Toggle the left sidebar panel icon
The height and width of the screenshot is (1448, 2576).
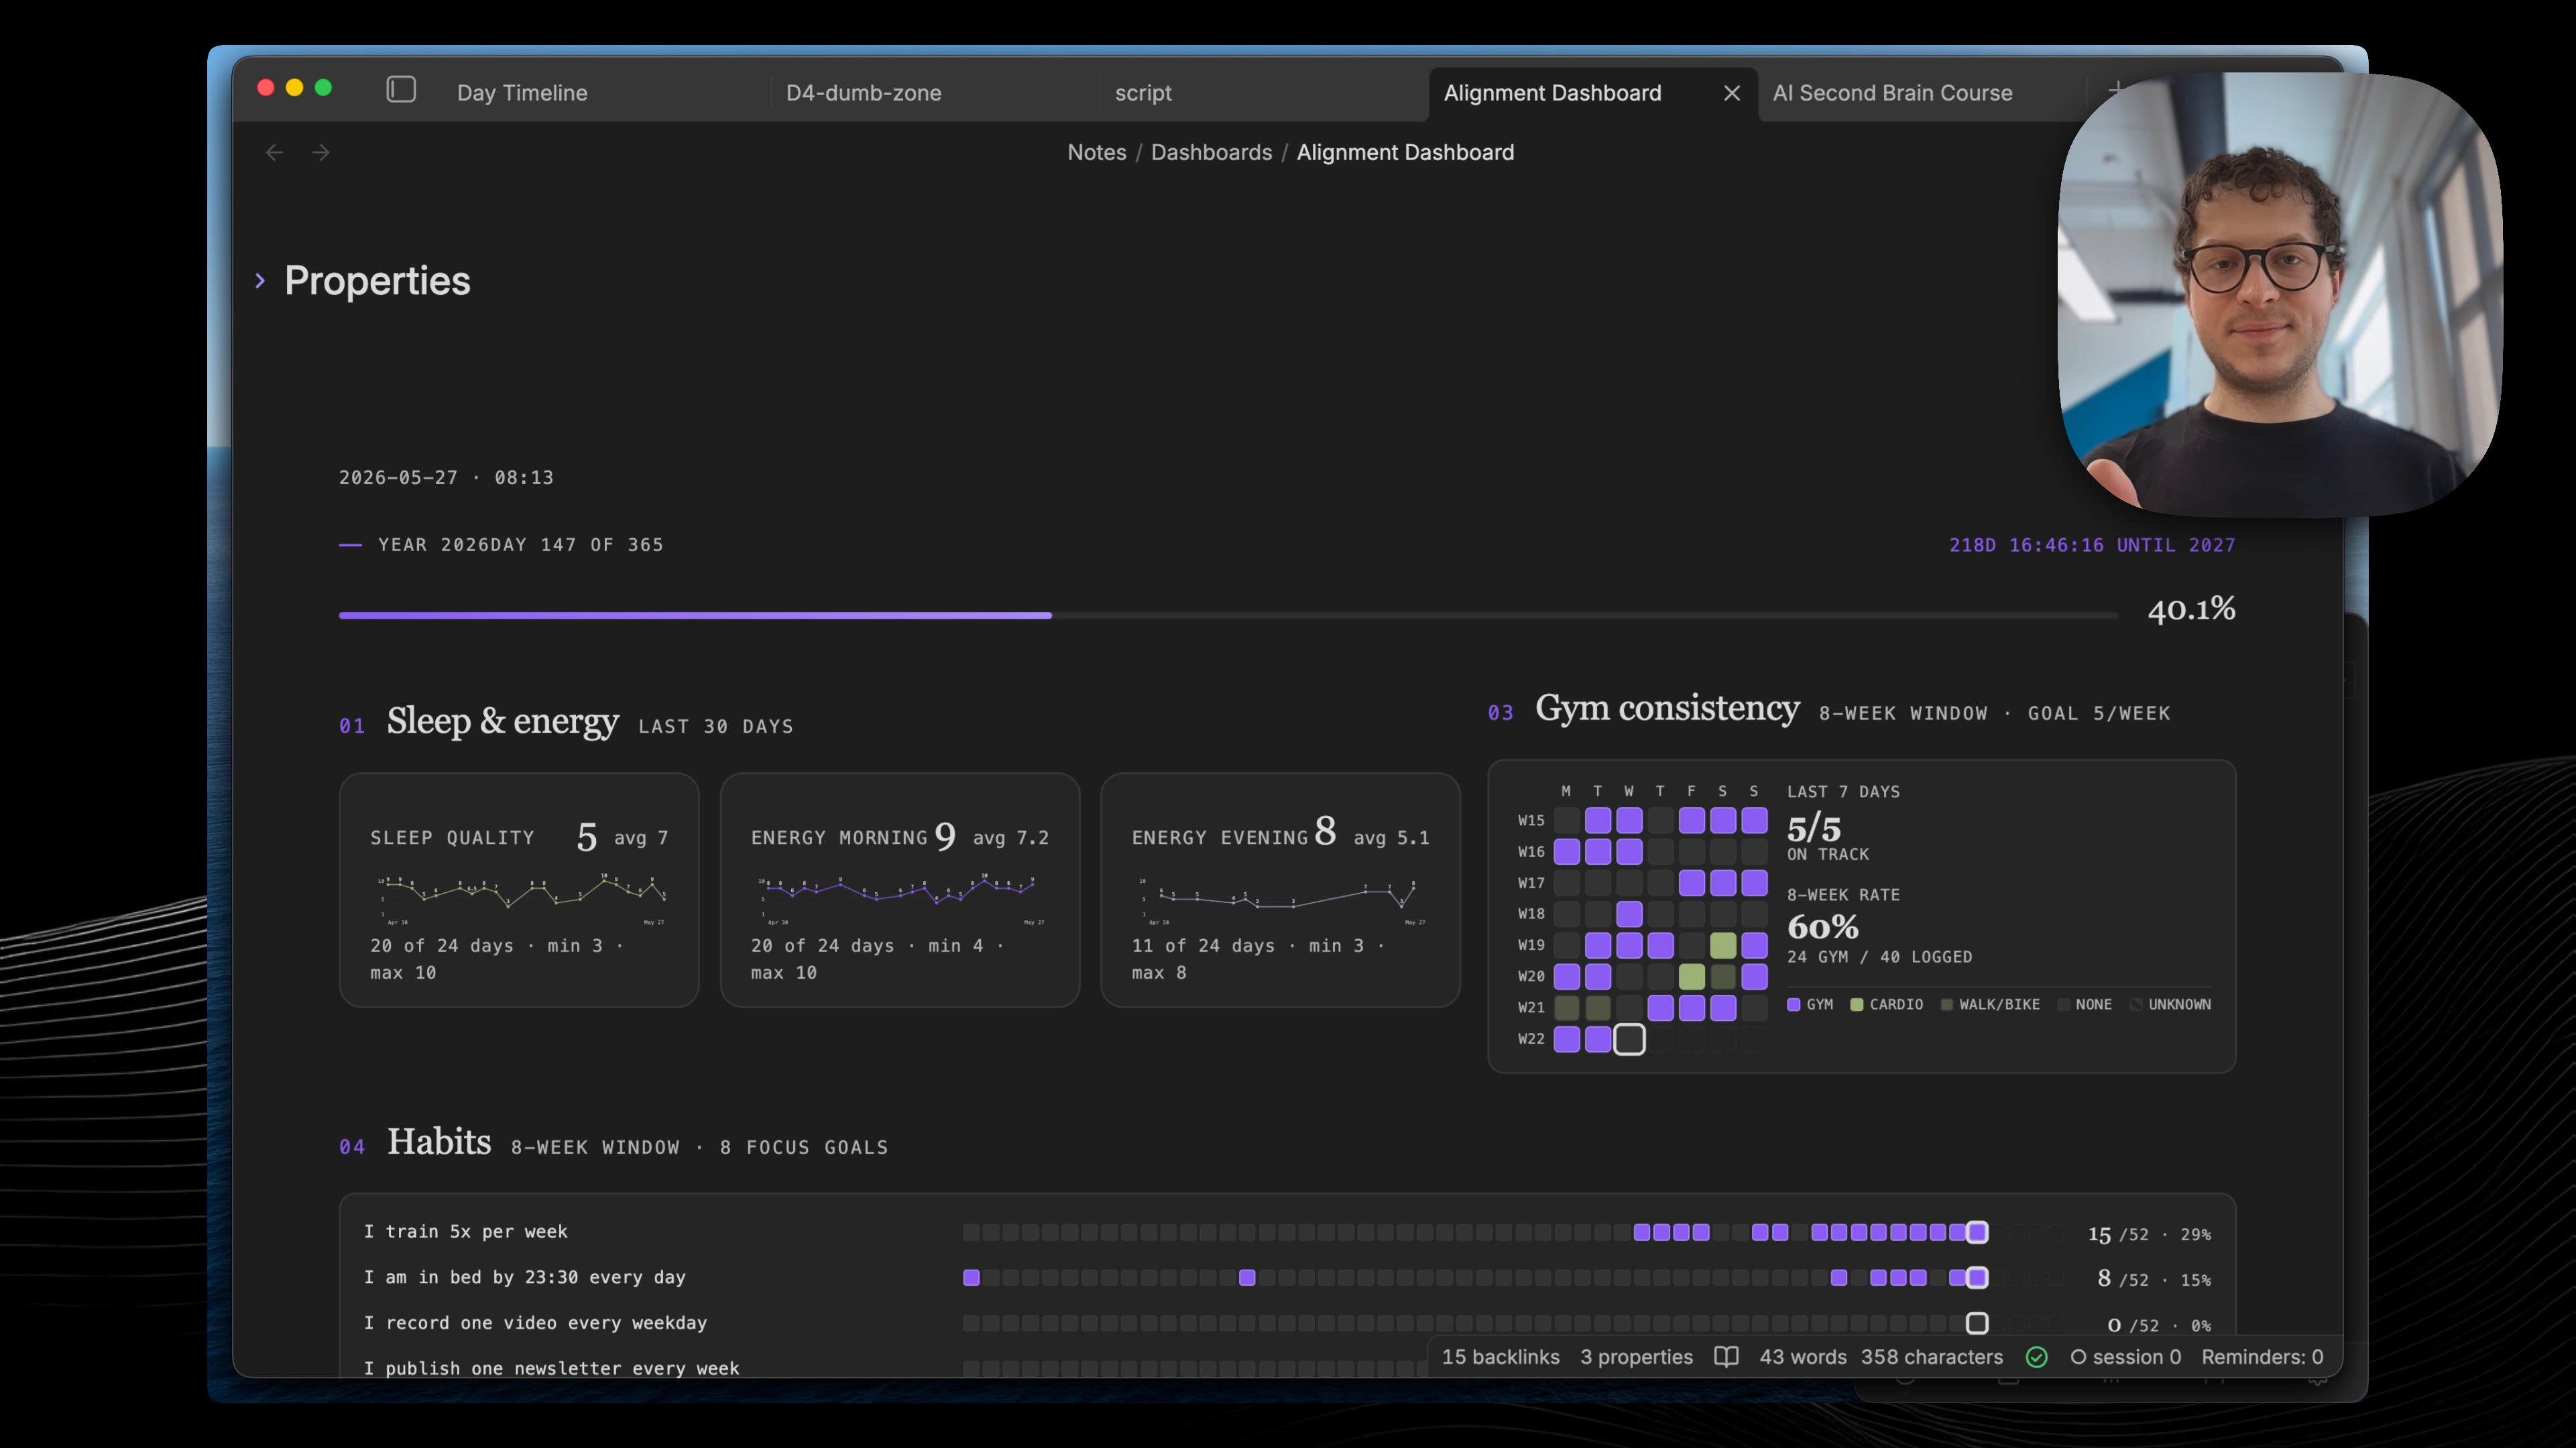401,90
